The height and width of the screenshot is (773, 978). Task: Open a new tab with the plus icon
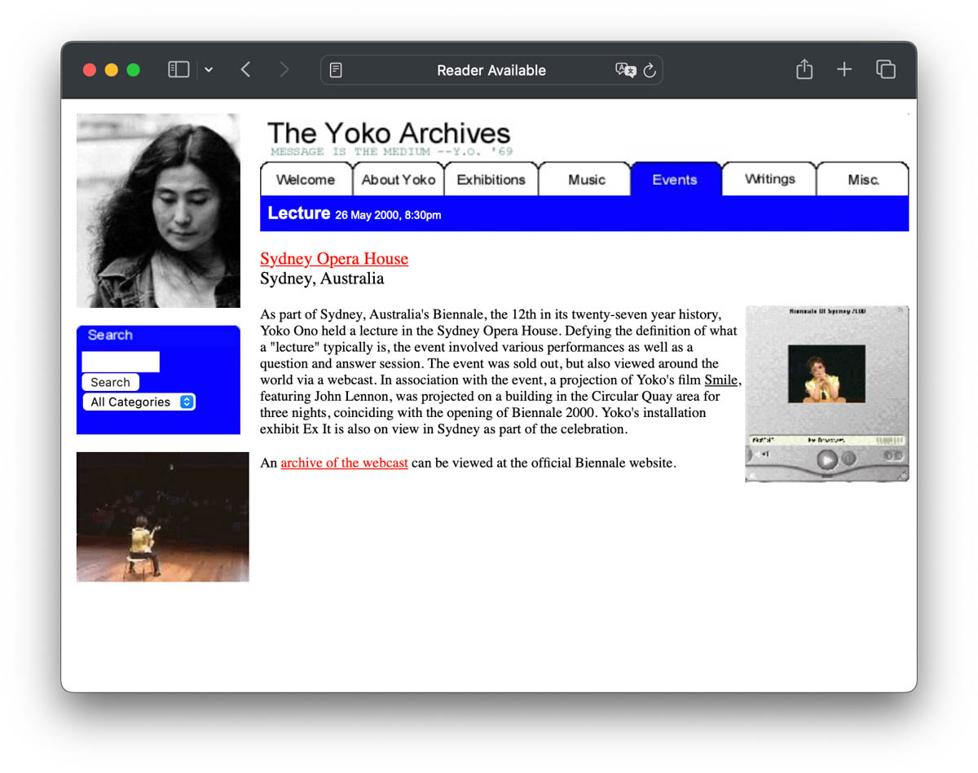[x=844, y=69]
